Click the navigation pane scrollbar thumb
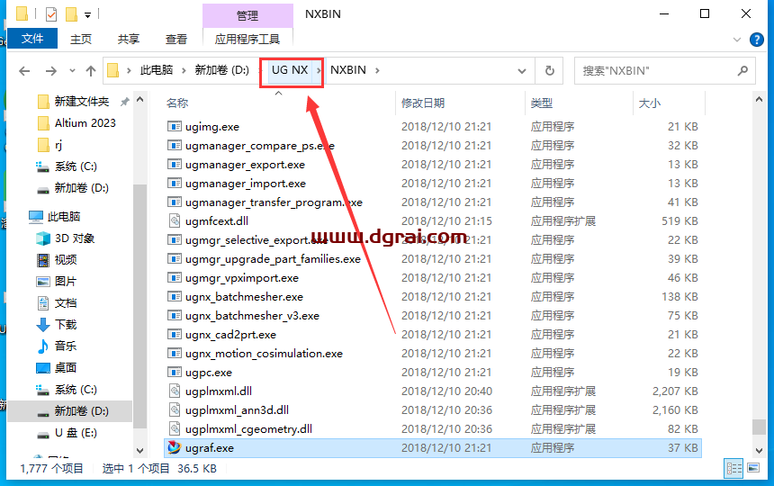774x486 pixels. (x=139, y=306)
